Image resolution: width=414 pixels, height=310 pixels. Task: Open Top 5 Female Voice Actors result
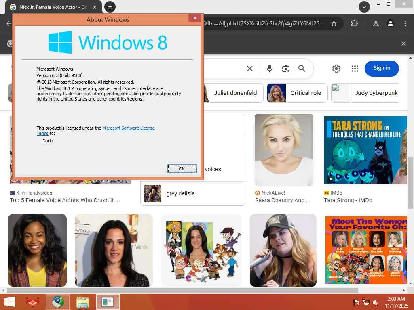pyautogui.click(x=65, y=200)
